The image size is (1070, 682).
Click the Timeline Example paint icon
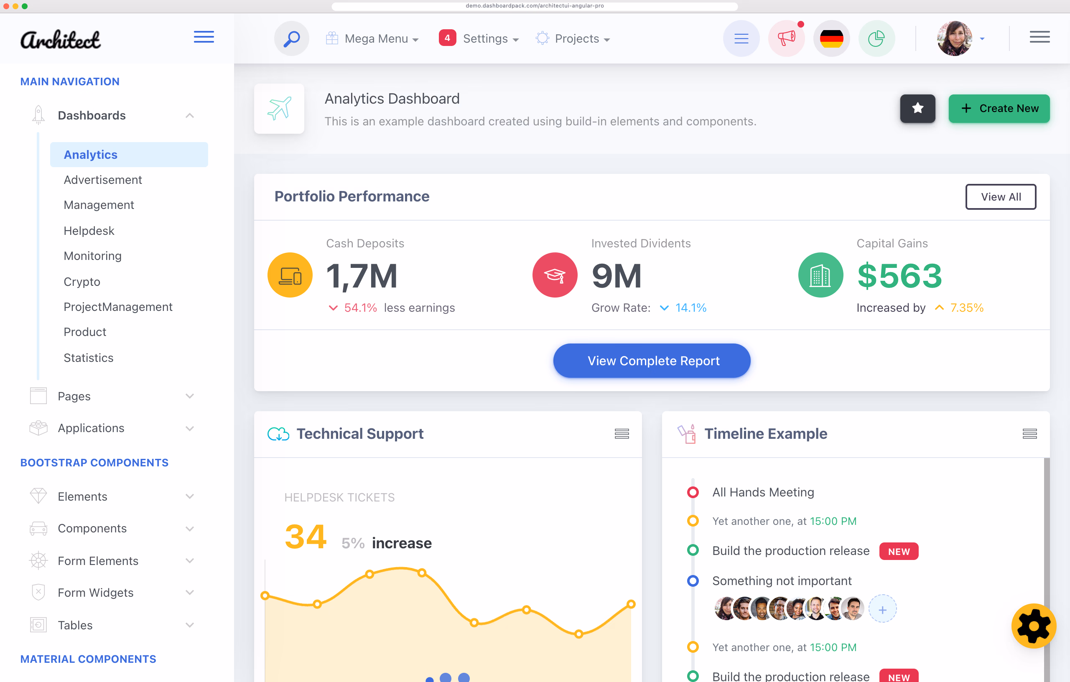coord(687,434)
